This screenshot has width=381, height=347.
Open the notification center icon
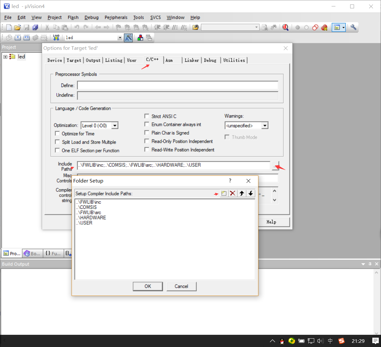(x=376, y=341)
